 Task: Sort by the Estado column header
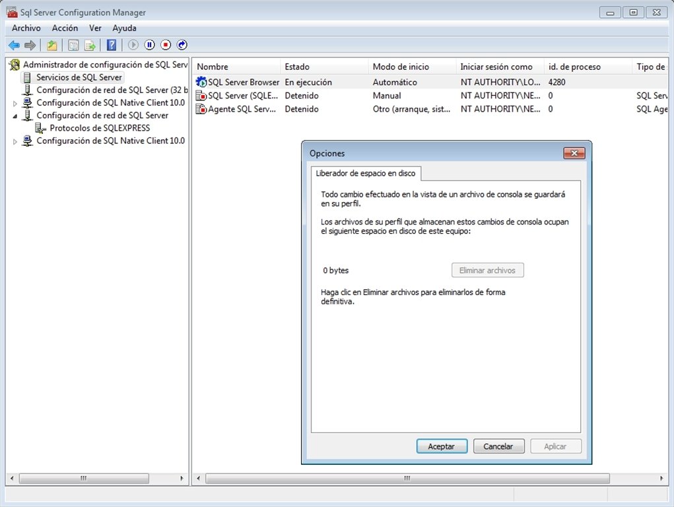coord(324,67)
